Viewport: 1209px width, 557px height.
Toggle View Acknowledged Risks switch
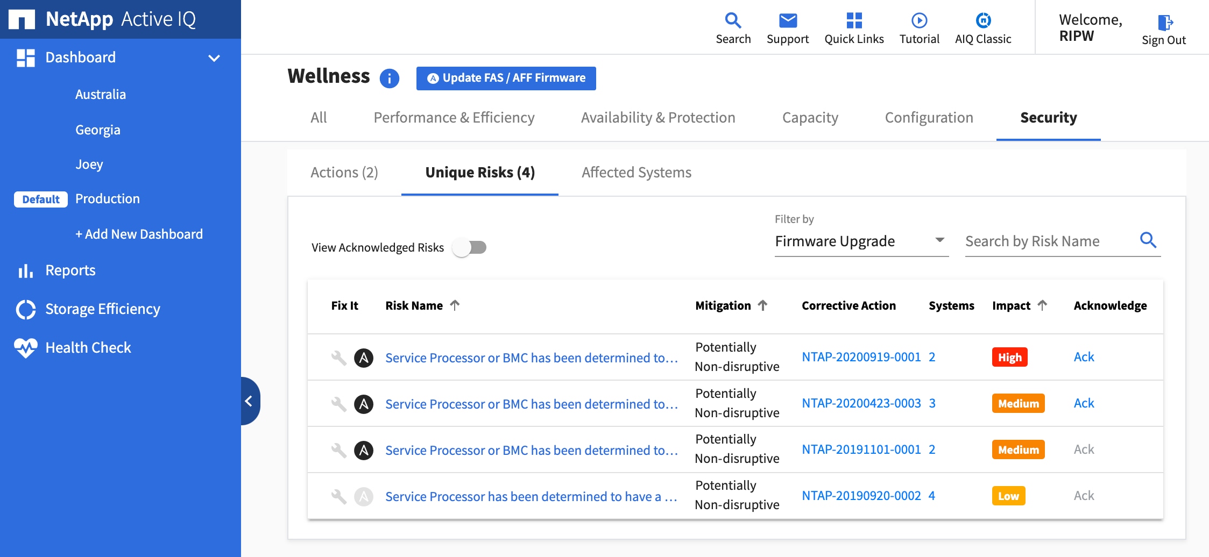[x=469, y=247]
